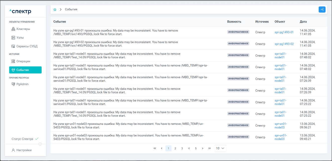Open spr-pg1493-02 object link

(x=284, y=44)
